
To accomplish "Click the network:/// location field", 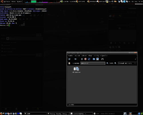I will [x=93, y=63].
